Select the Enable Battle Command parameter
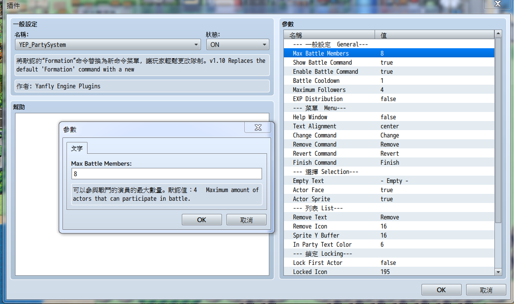This screenshot has height=304, width=514. tap(389, 71)
